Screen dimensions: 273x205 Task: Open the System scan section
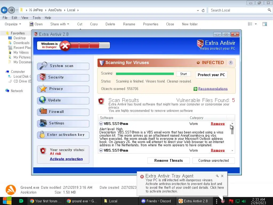click(63, 66)
